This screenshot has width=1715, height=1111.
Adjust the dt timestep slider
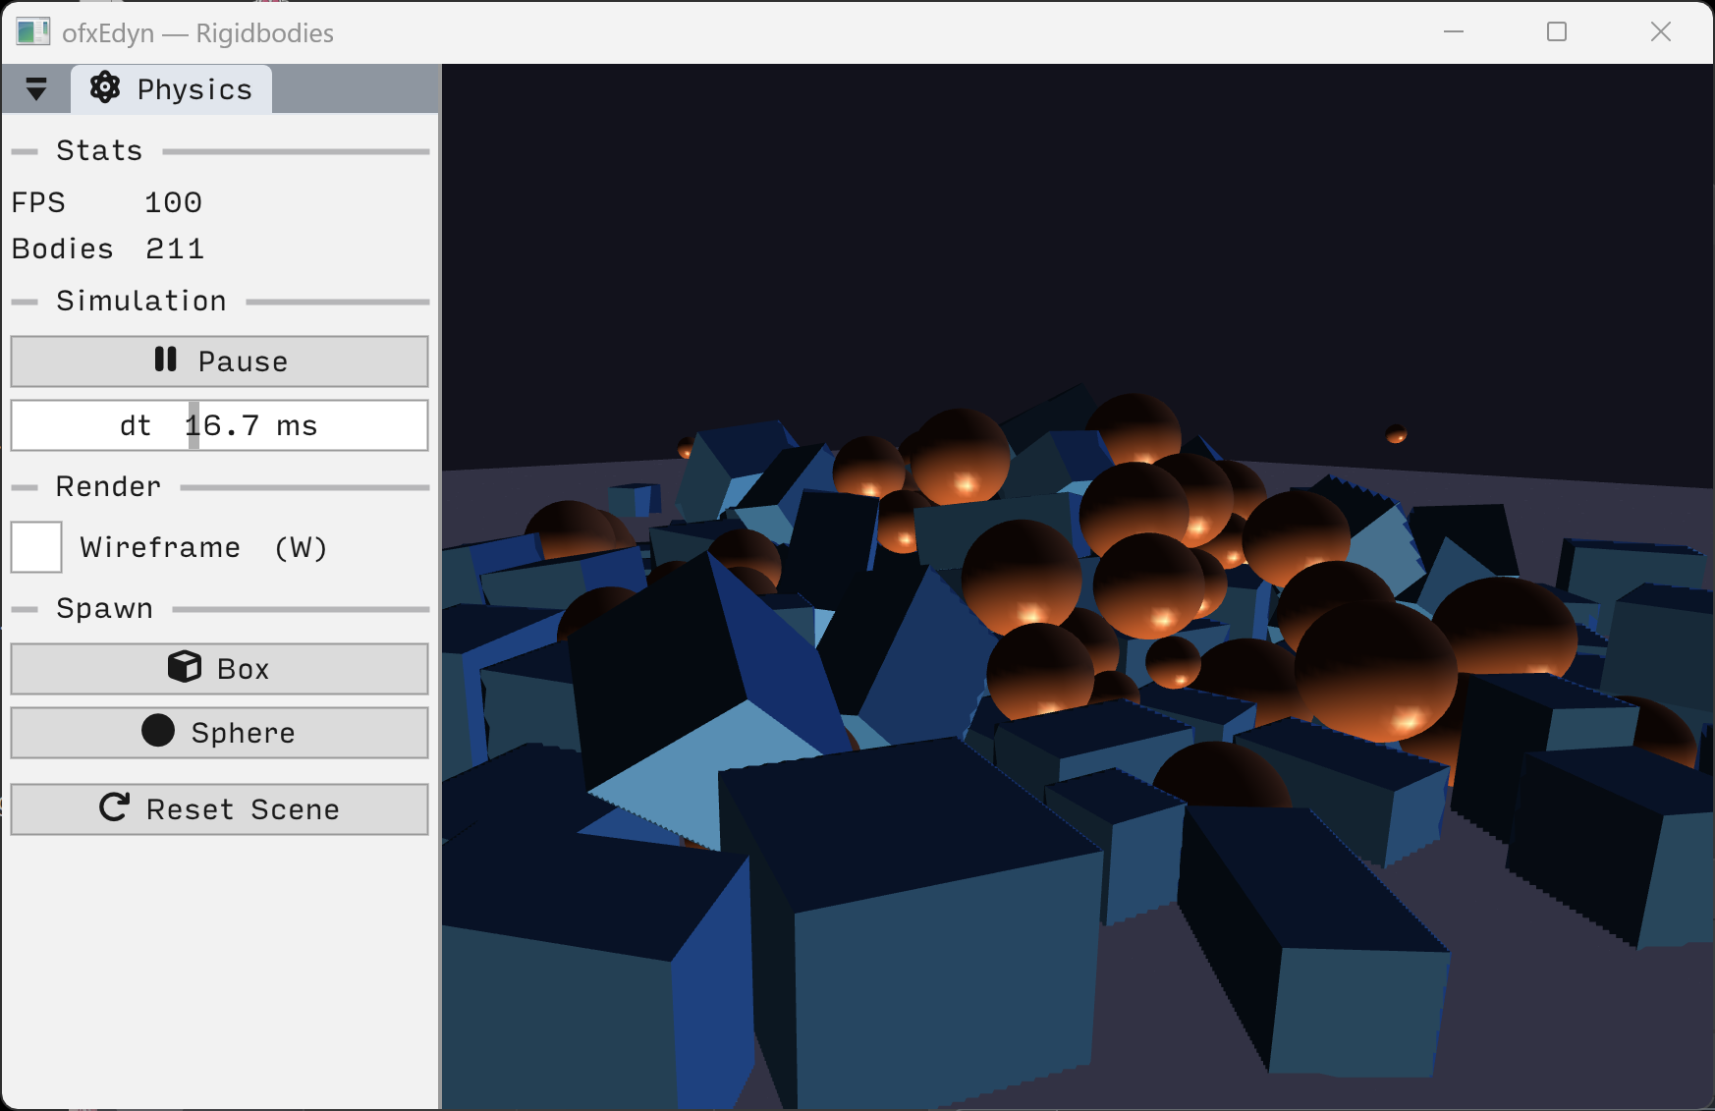click(x=219, y=425)
